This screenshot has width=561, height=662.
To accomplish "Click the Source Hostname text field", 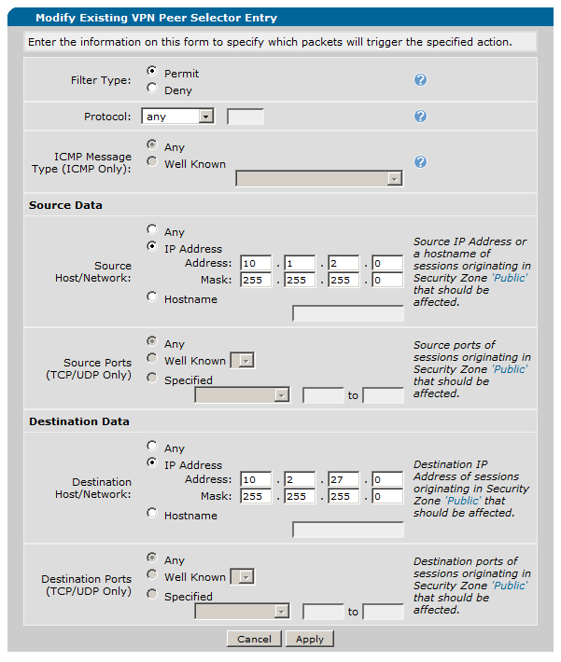I will click(x=347, y=313).
